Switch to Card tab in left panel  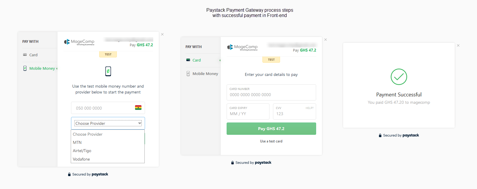coord(33,55)
